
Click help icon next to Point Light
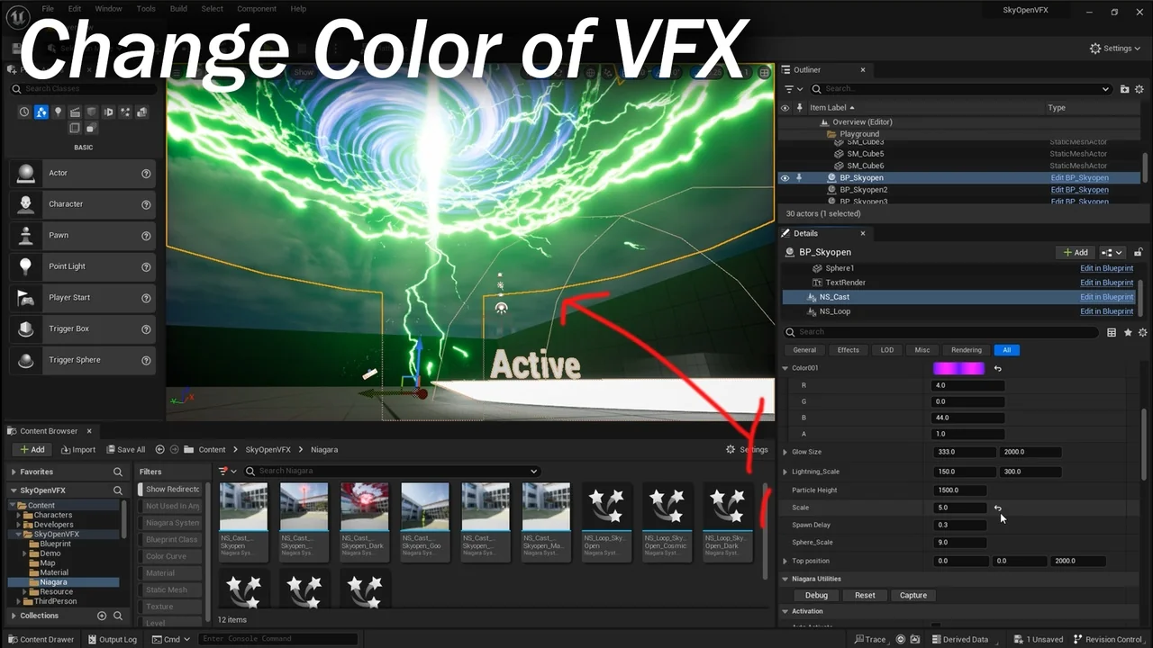pos(146,266)
